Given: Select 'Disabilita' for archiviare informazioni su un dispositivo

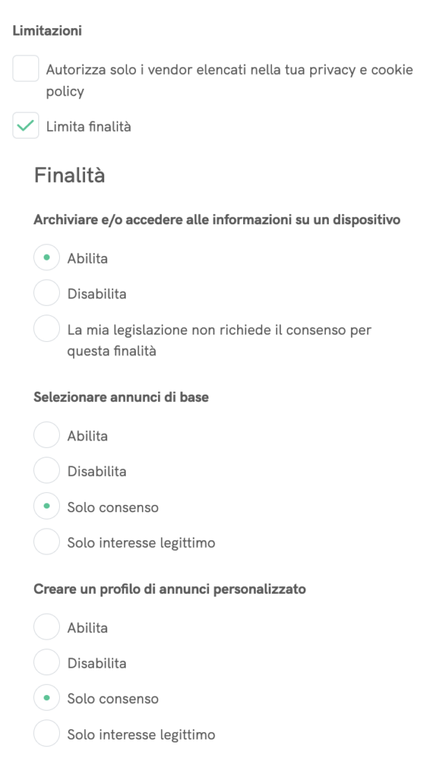Looking at the screenshot, I should click(46, 292).
